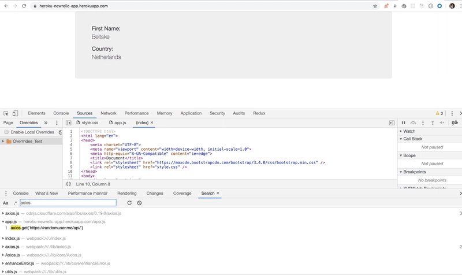The height and width of the screenshot is (275, 462).
Task: Show more navigator tabs via double chevron
Action: [46, 122]
